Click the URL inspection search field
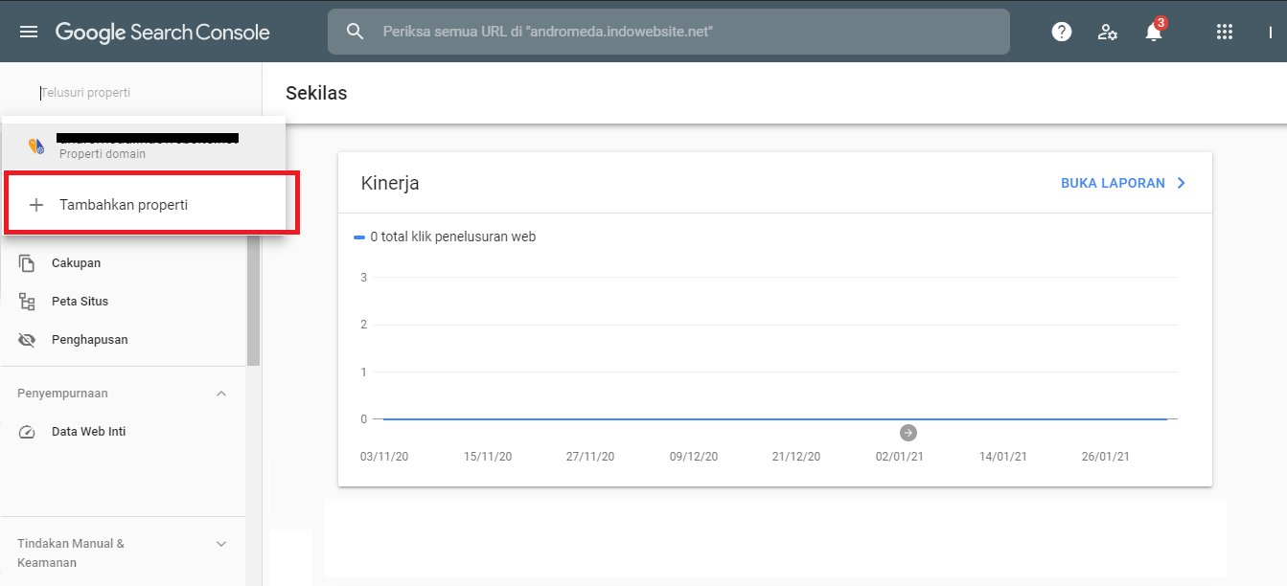The height and width of the screenshot is (586, 1287). click(x=669, y=31)
